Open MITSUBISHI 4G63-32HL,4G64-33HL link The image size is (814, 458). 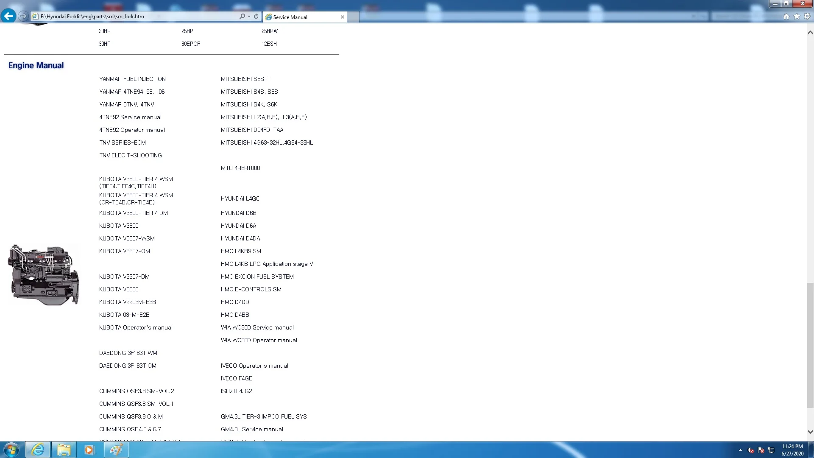click(x=267, y=143)
